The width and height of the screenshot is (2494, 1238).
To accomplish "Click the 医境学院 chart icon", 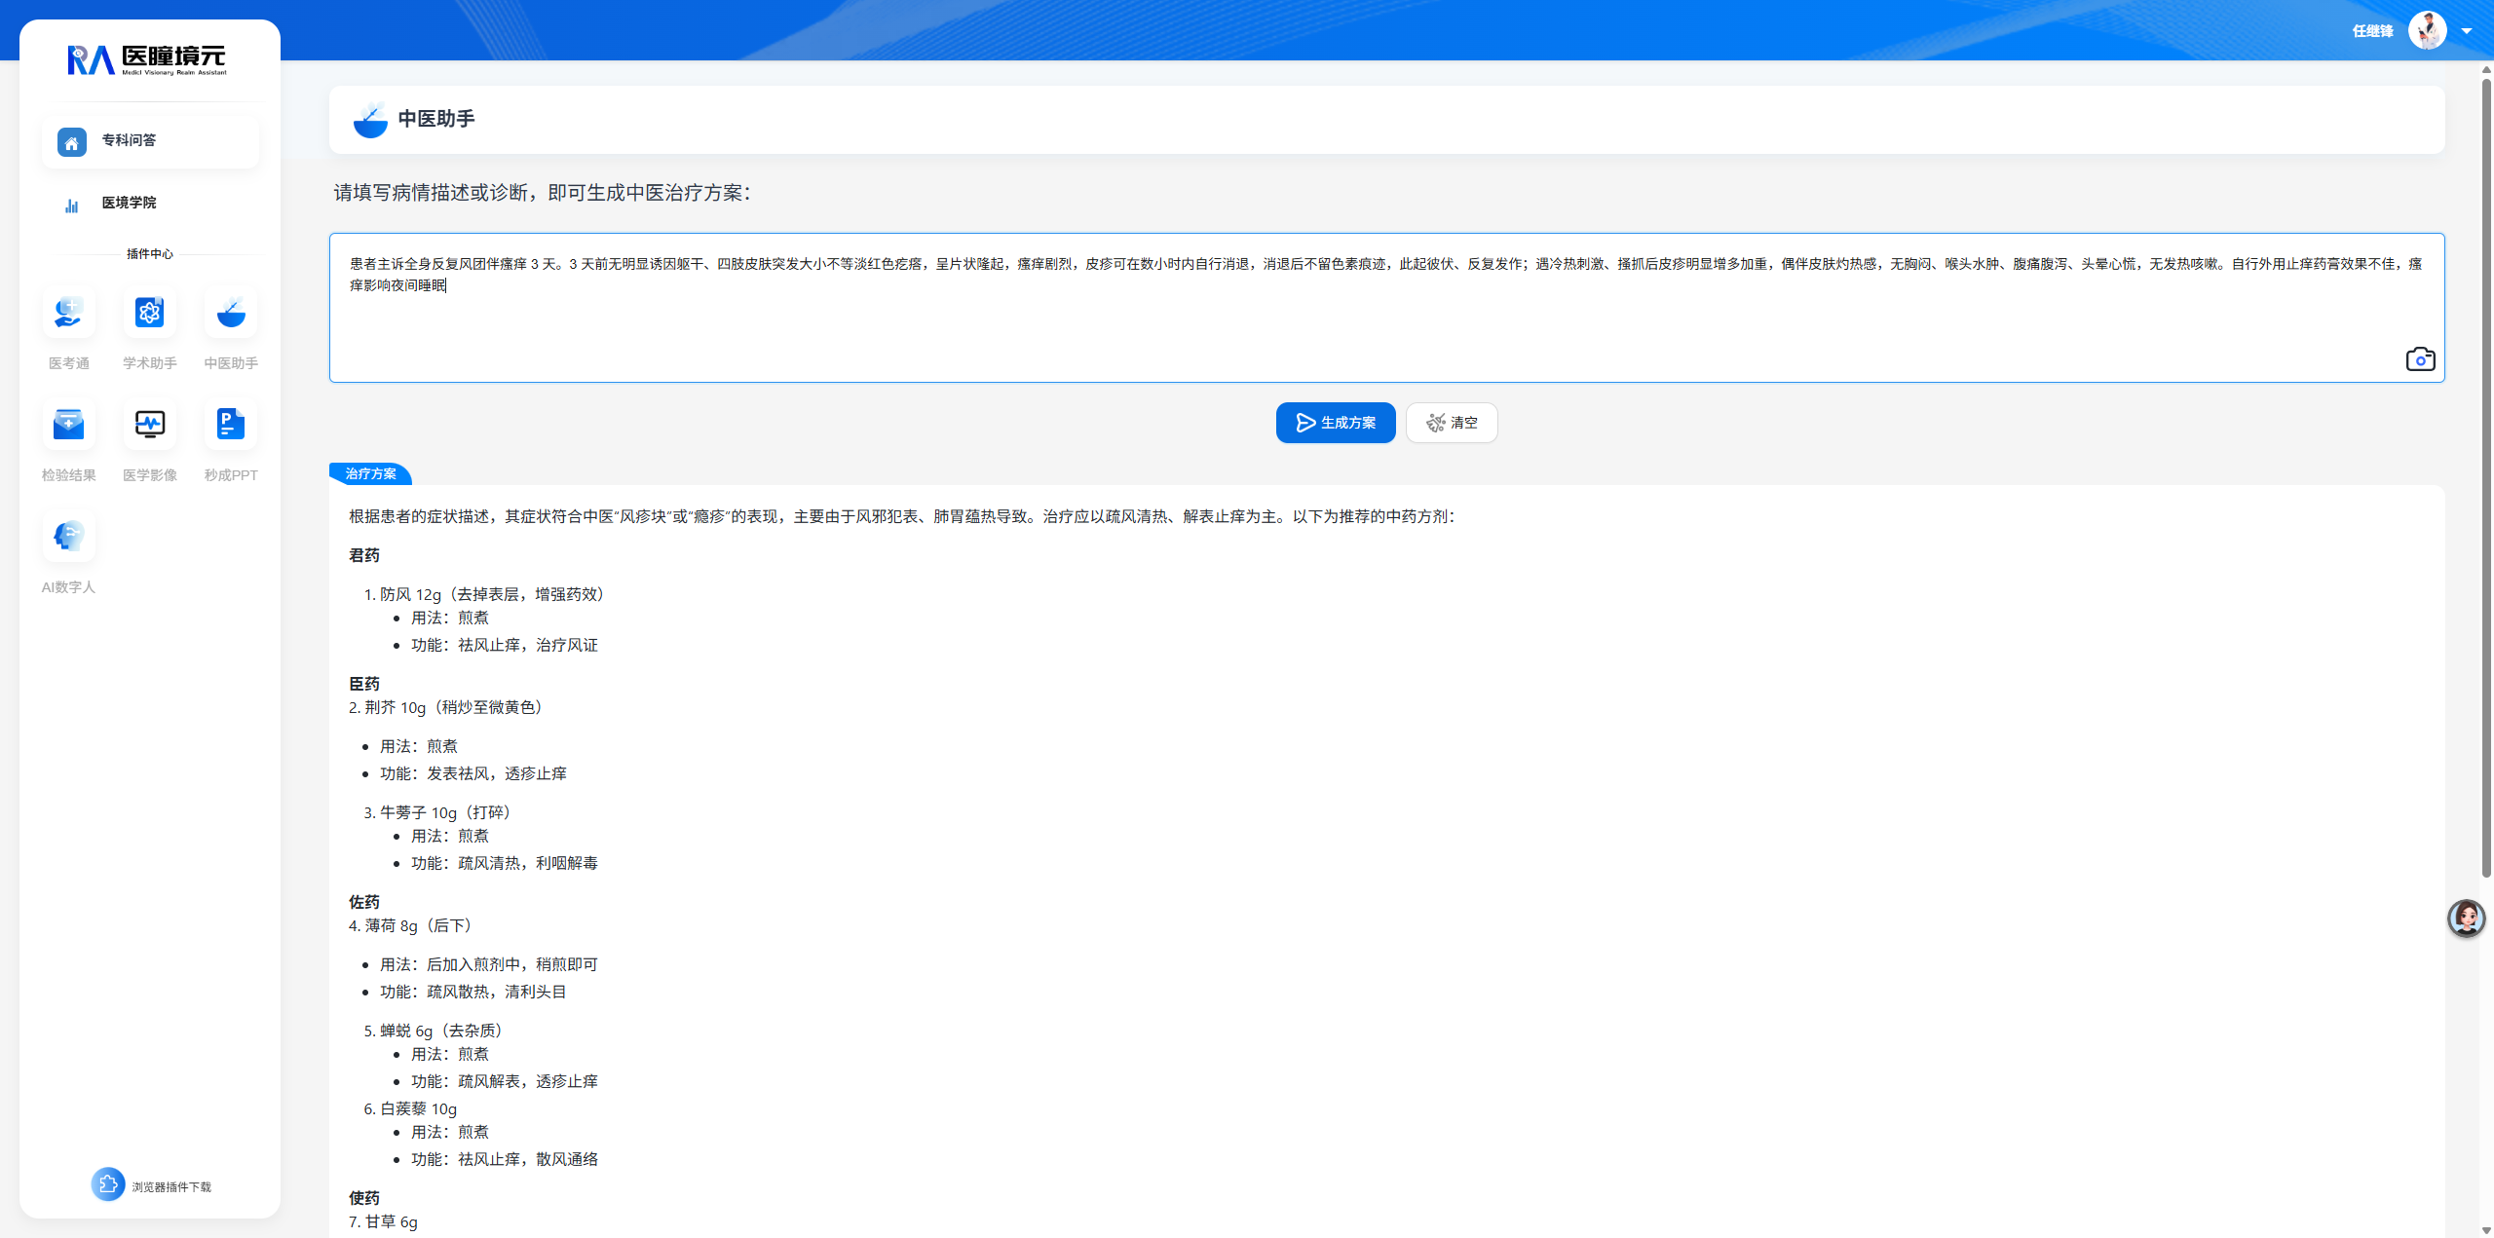I will click(71, 205).
